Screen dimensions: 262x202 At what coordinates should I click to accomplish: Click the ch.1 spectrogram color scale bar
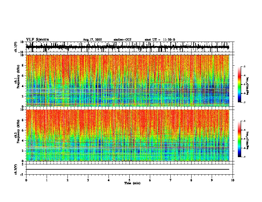pos(240,84)
